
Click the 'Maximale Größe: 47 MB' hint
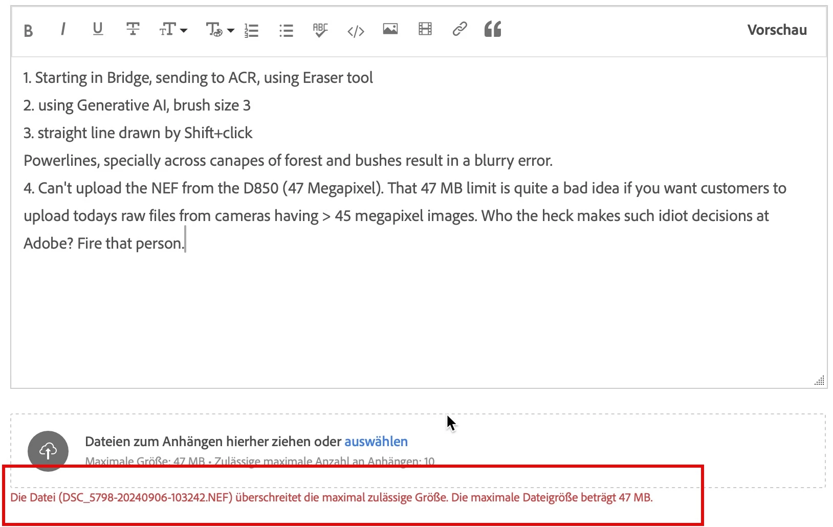coord(145,462)
